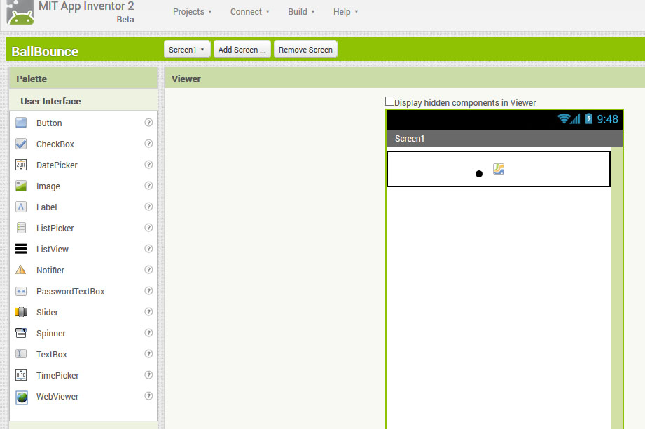Image resolution: width=645 pixels, height=429 pixels.
Task: Open help for Image component
Action: point(148,185)
